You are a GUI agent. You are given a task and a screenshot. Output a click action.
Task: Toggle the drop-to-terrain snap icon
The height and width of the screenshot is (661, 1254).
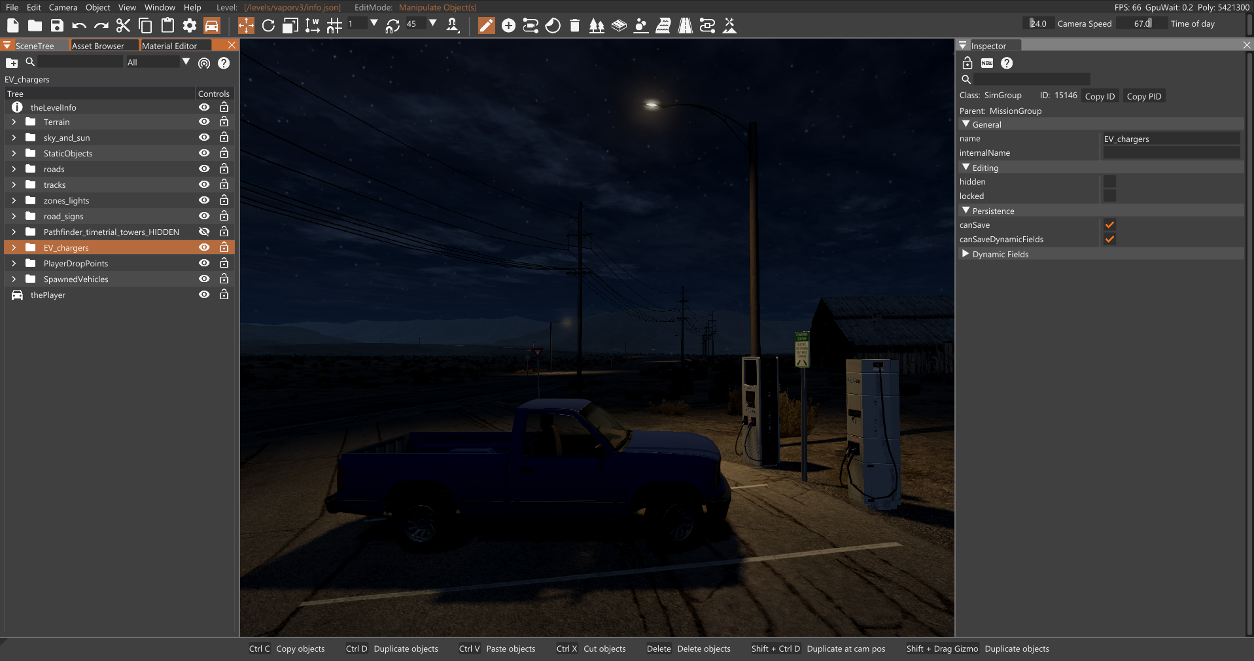452,26
